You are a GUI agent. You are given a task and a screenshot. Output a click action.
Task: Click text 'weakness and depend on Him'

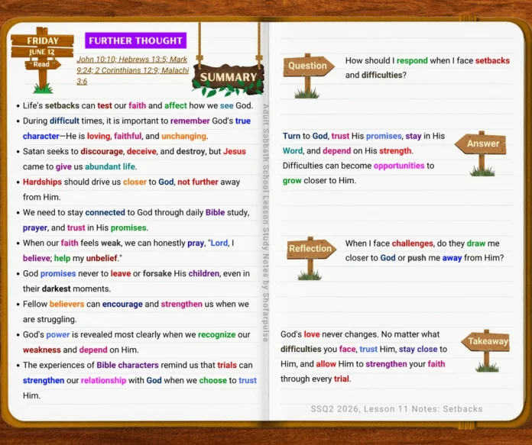(x=80, y=350)
